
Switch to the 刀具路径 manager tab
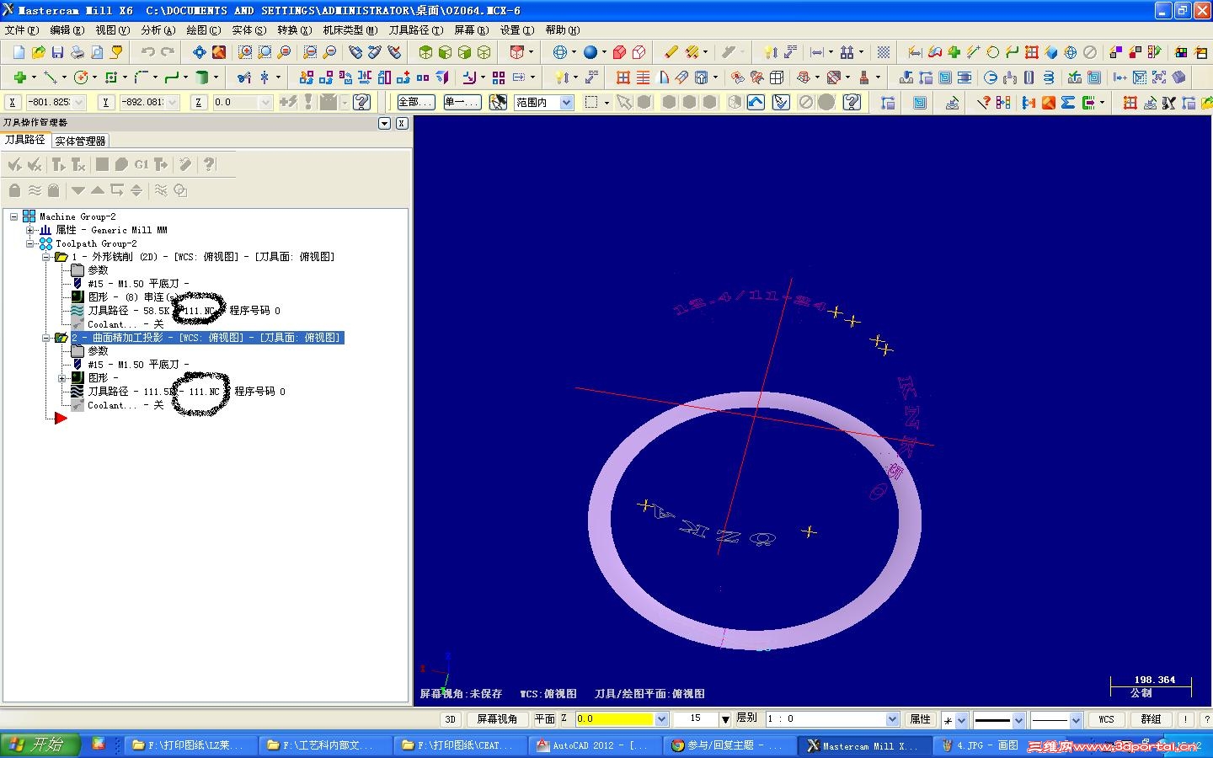point(25,140)
